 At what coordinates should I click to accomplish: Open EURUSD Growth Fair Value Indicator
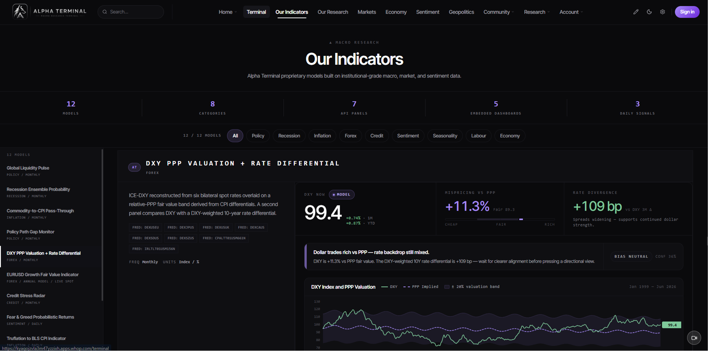[x=51, y=277]
